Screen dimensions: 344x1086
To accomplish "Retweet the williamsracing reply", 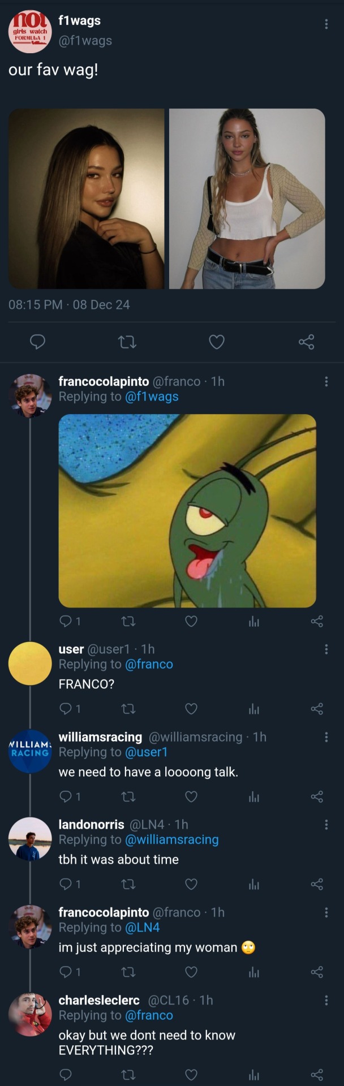I will tap(128, 796).
